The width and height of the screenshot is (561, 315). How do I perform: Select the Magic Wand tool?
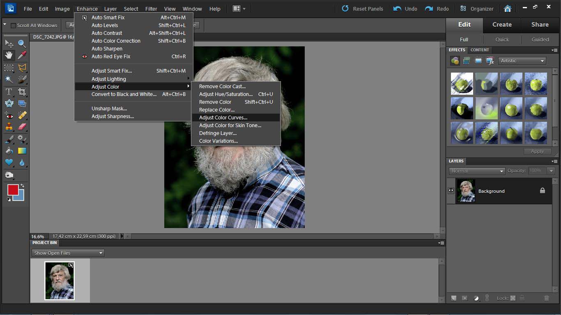coord(9,79)
